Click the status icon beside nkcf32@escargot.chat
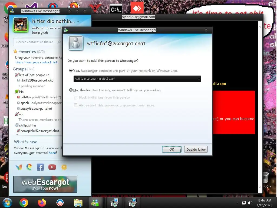The height and width of the screenshot is (208, 277). pos(18,80)
